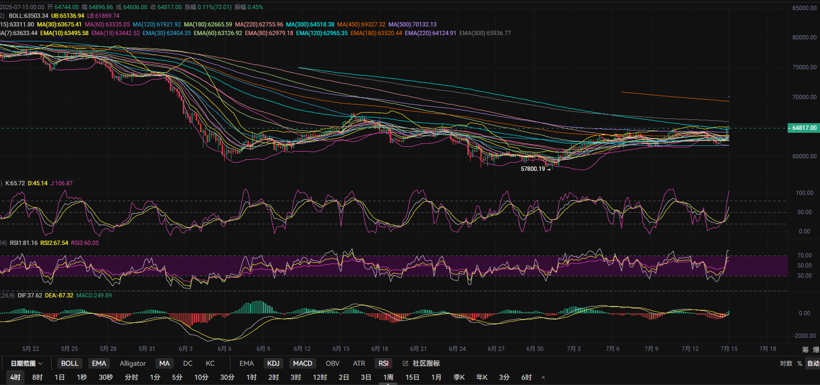Click the EMA(10):63495.58 legend label
The image size is (820, 385).
click(64, 33)
